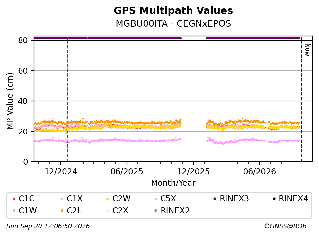
Task: Click the 'GPS Multipath Values' title
Action: coord(173,11)
